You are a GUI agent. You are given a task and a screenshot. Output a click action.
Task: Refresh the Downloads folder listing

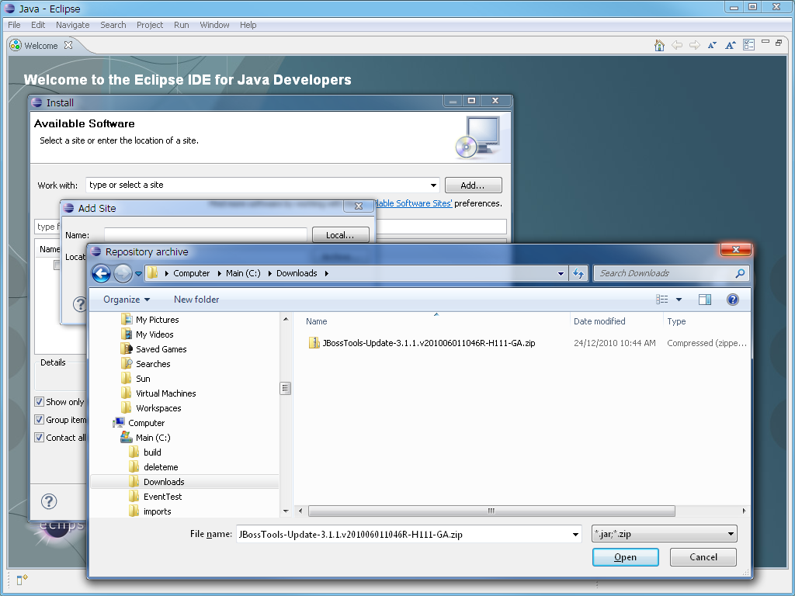pos(578,274)
